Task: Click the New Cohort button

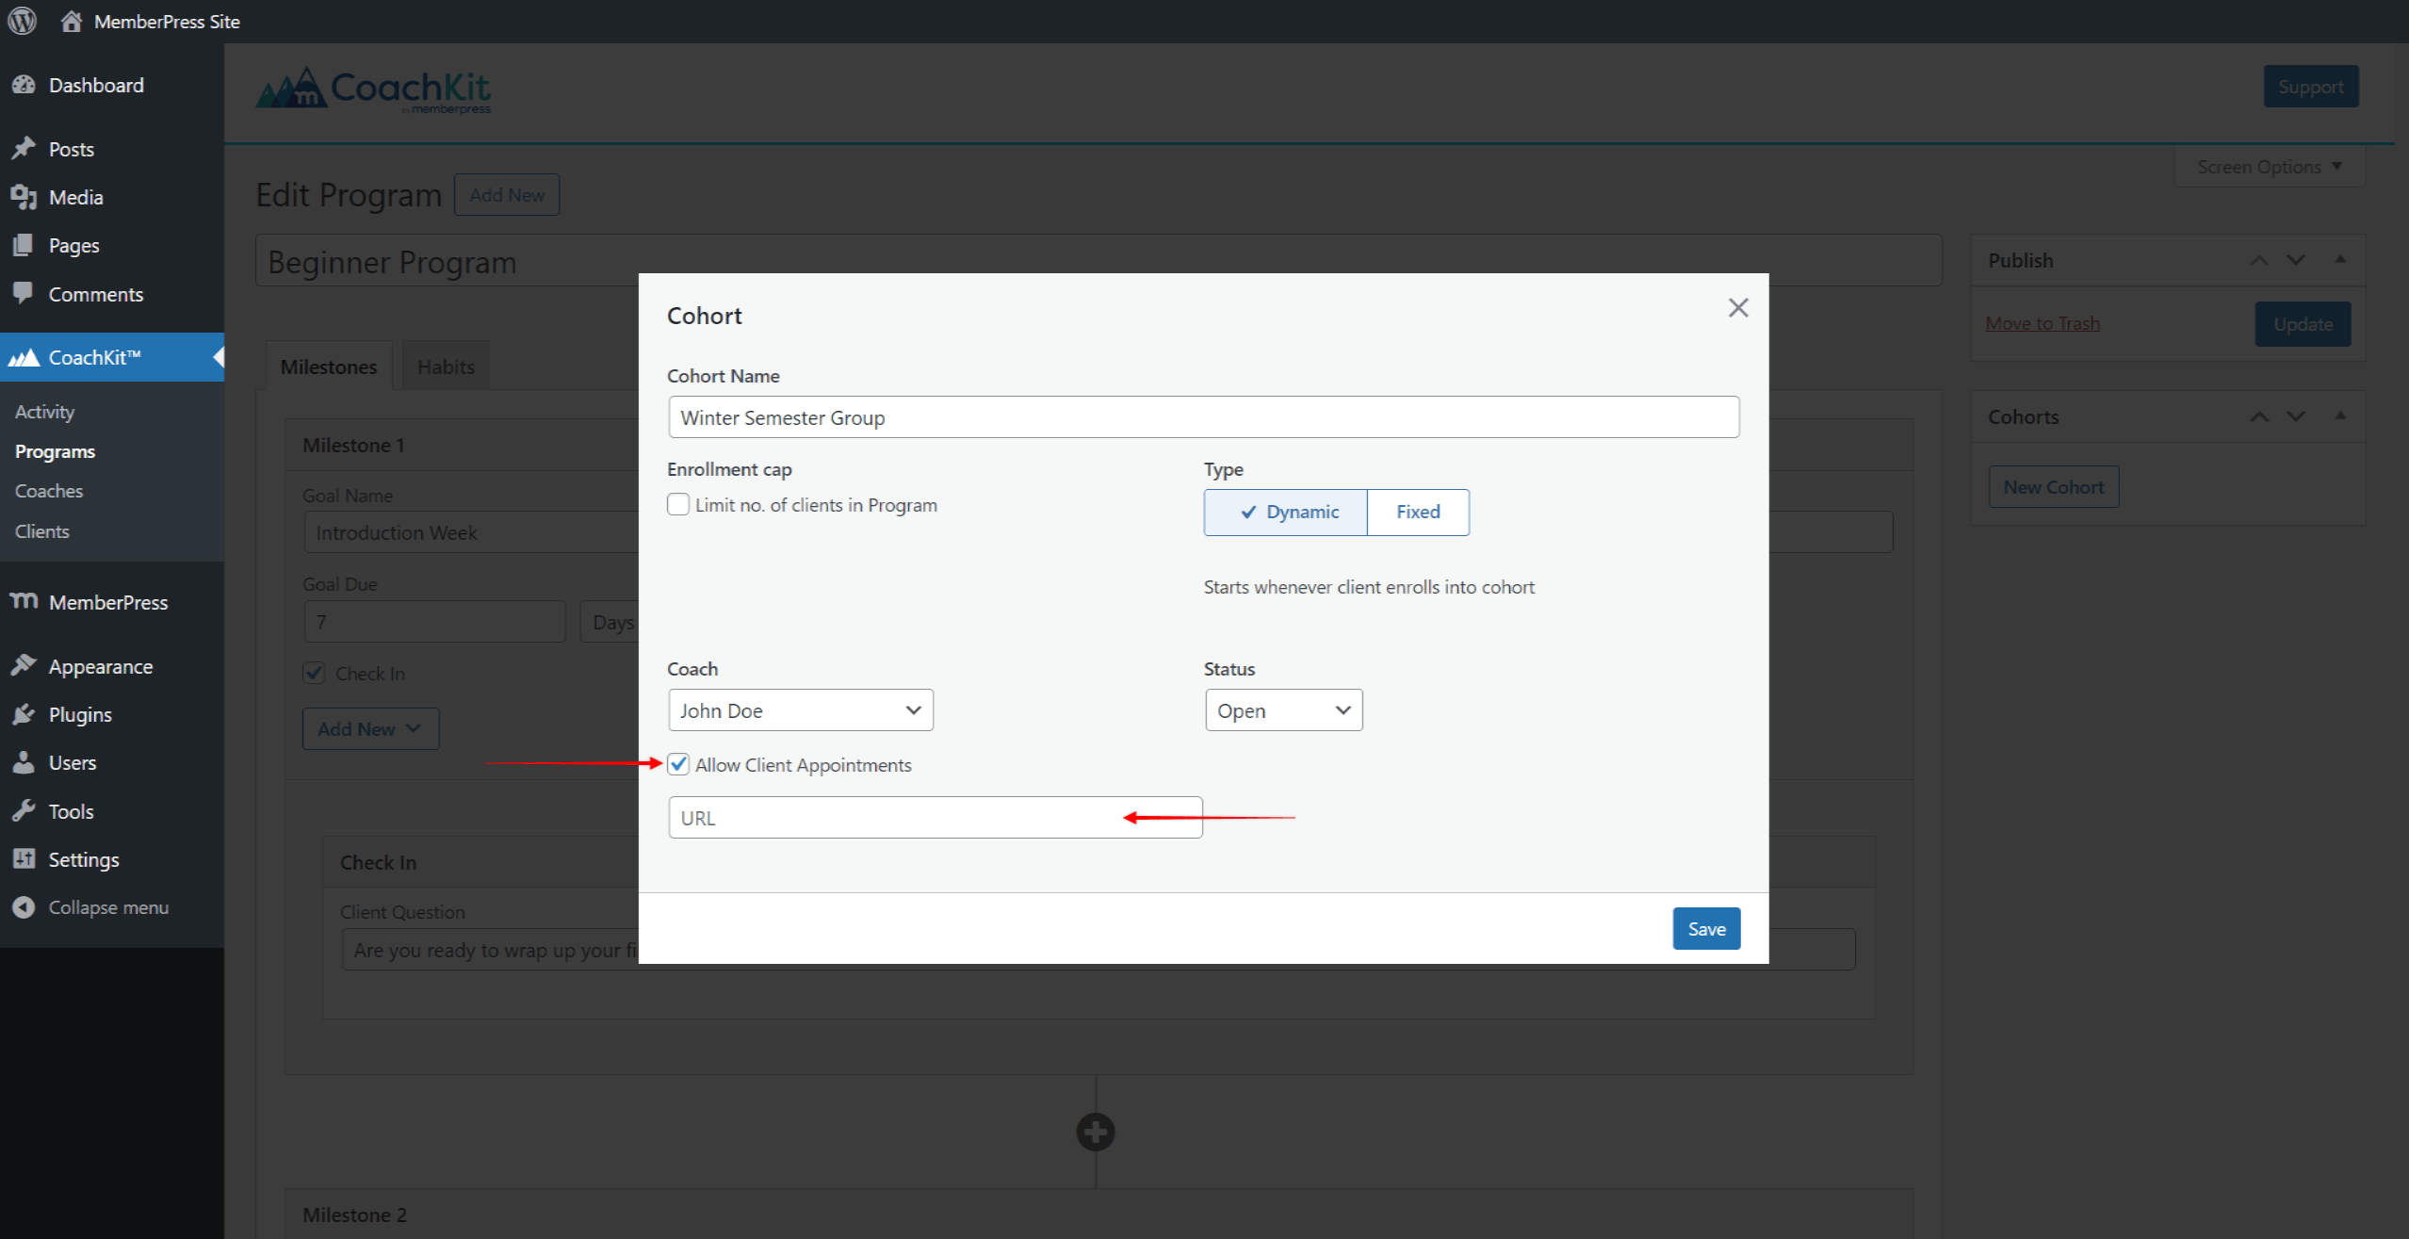Action: pyautogui.click(x=2054, y=487)
